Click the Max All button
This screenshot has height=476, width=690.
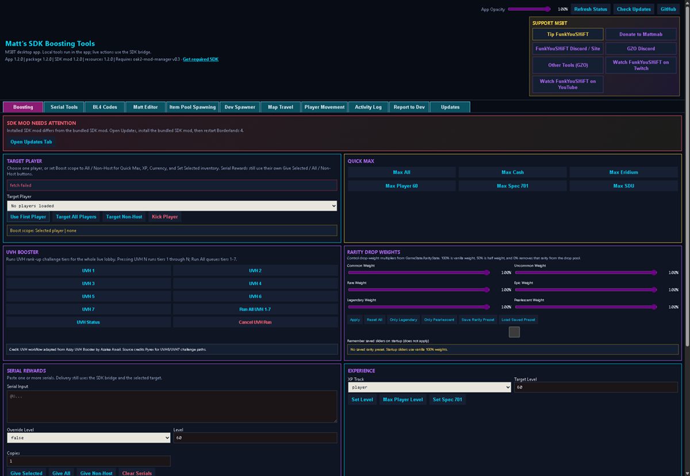coord(402,172)
